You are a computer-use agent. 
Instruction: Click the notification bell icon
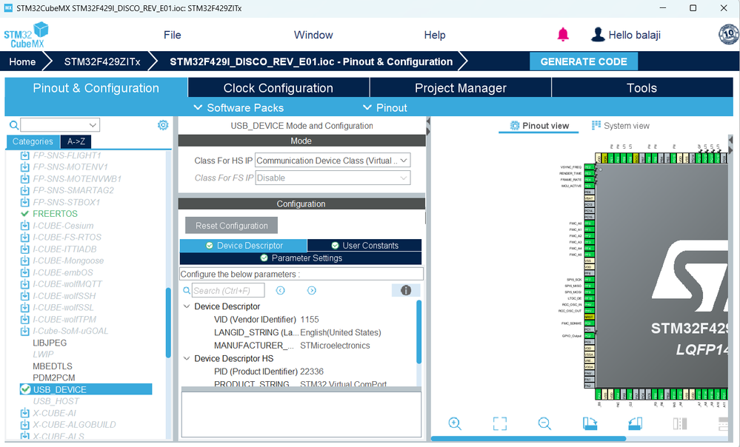point(562,35)
